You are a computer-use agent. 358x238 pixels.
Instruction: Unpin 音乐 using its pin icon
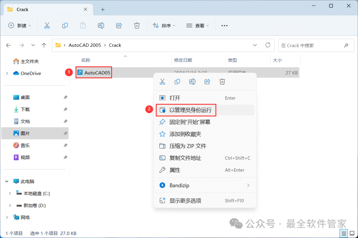(65, 145)
